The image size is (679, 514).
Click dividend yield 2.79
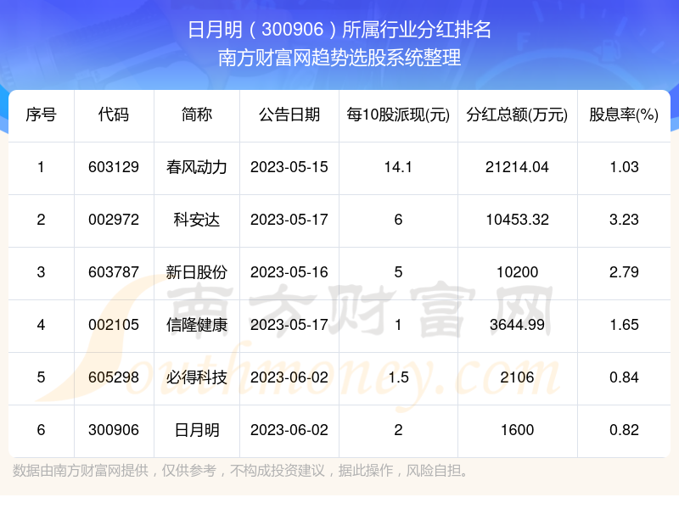(x=624, y=272)
